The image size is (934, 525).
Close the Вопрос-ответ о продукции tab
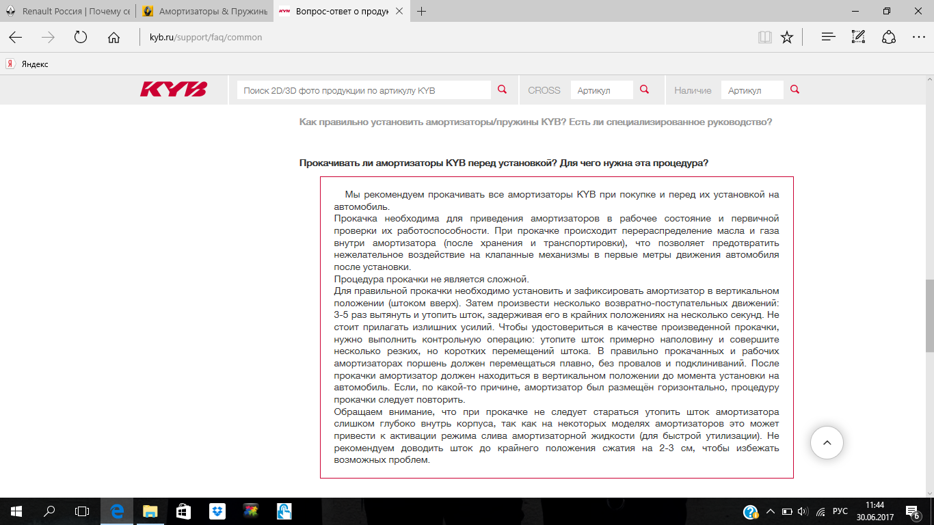400,12
